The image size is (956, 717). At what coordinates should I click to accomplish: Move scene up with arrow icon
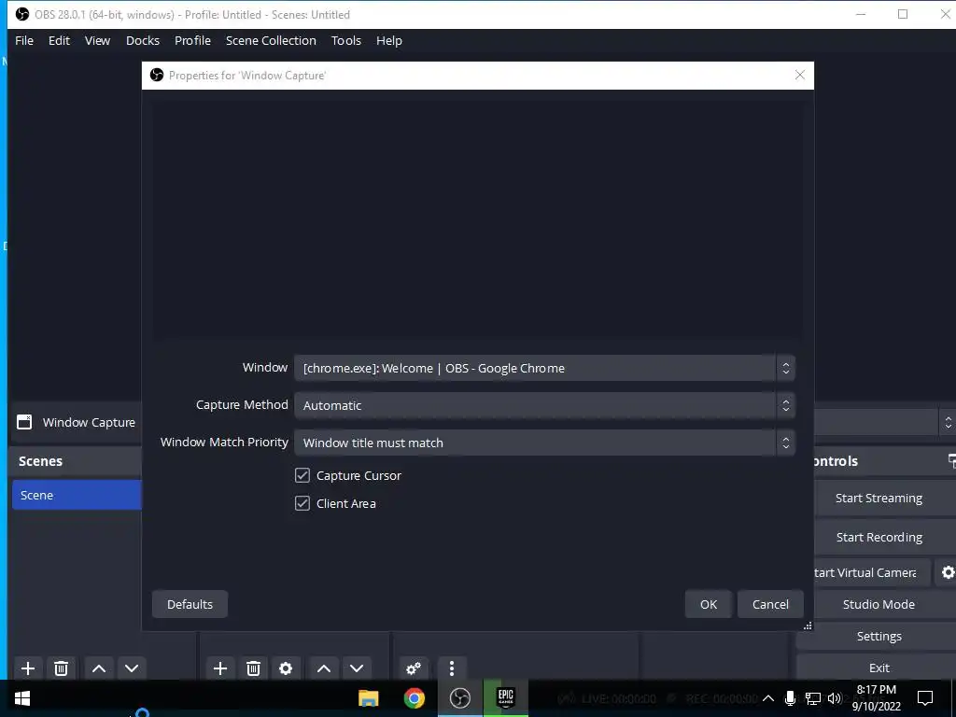[99, 668]
